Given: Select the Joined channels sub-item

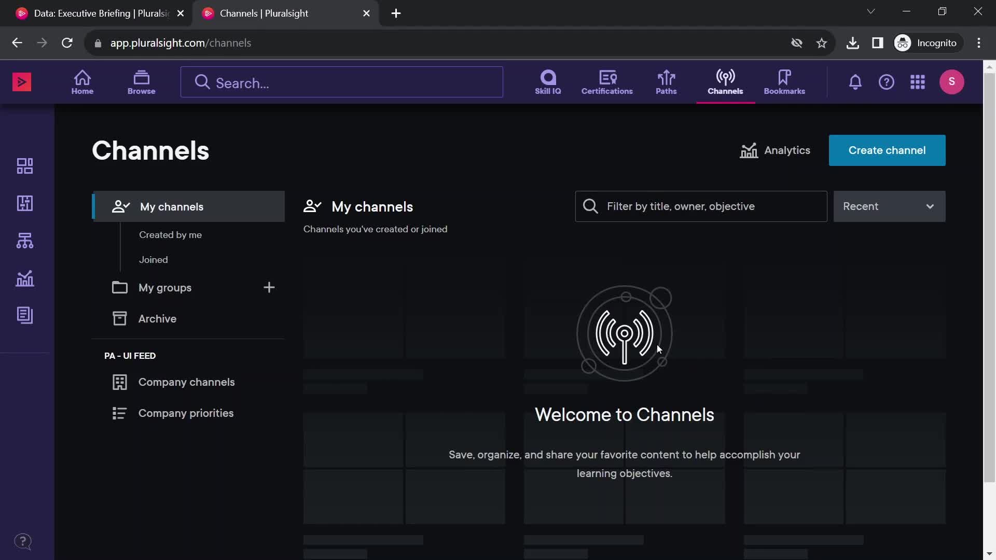Looking at the screenshot, I should pos(153,259).
